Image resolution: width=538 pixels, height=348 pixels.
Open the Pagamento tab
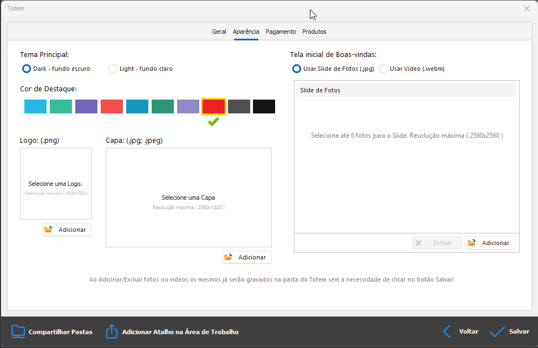281,32
